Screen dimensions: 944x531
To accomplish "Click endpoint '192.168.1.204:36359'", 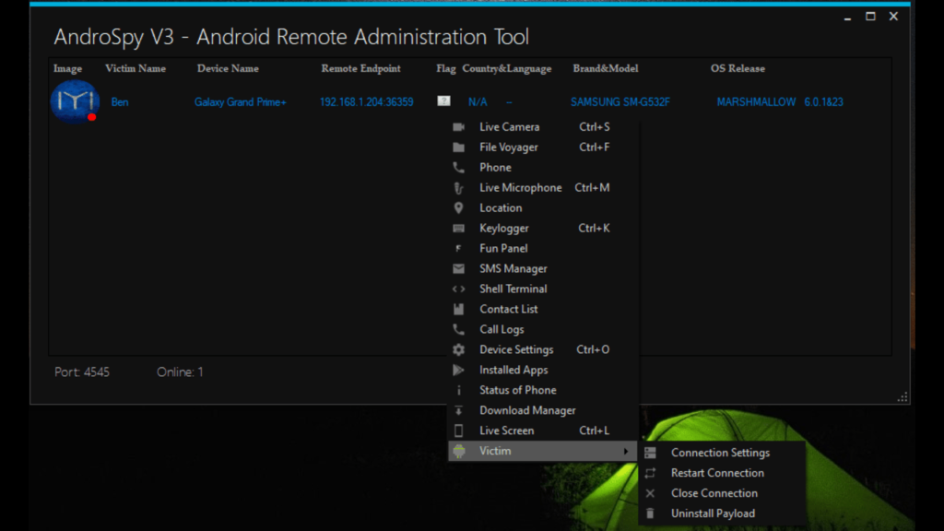I will pyautogui.click(x=367, y=101).
